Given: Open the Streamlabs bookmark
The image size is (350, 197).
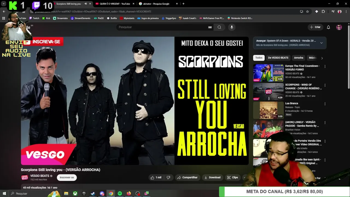Looking at the screenshot, I should coord(60,18).
